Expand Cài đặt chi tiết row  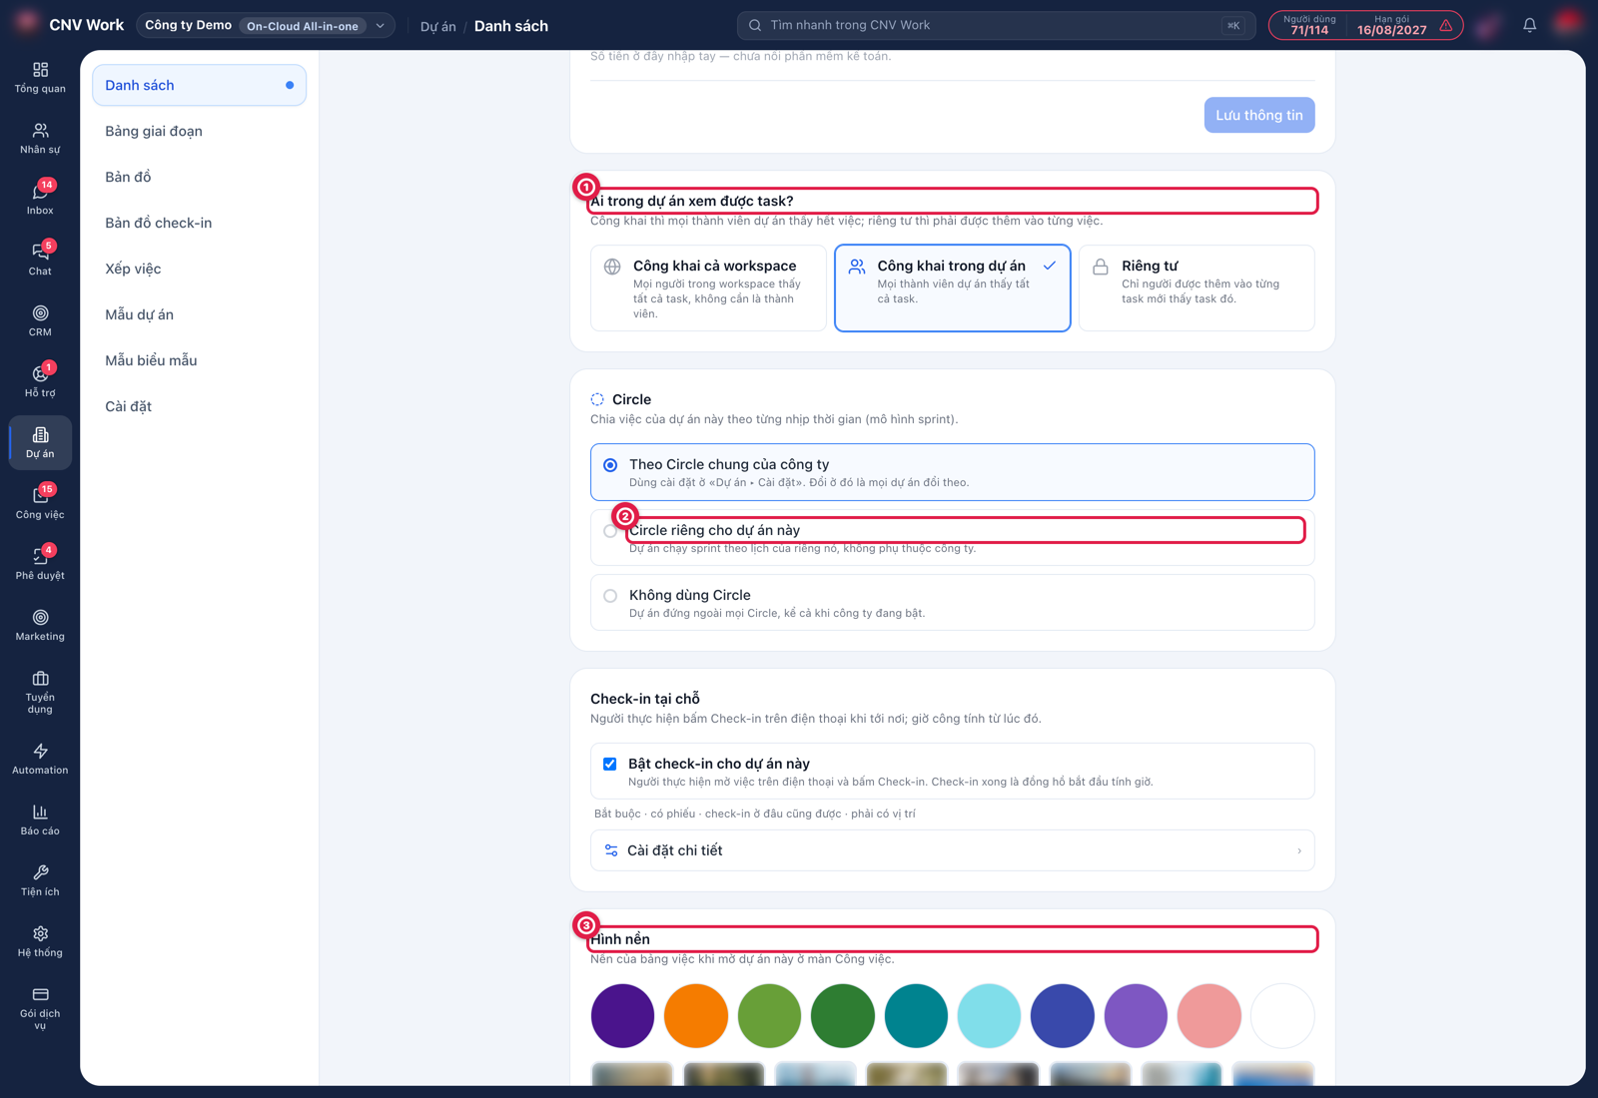(x=952, y=850)
